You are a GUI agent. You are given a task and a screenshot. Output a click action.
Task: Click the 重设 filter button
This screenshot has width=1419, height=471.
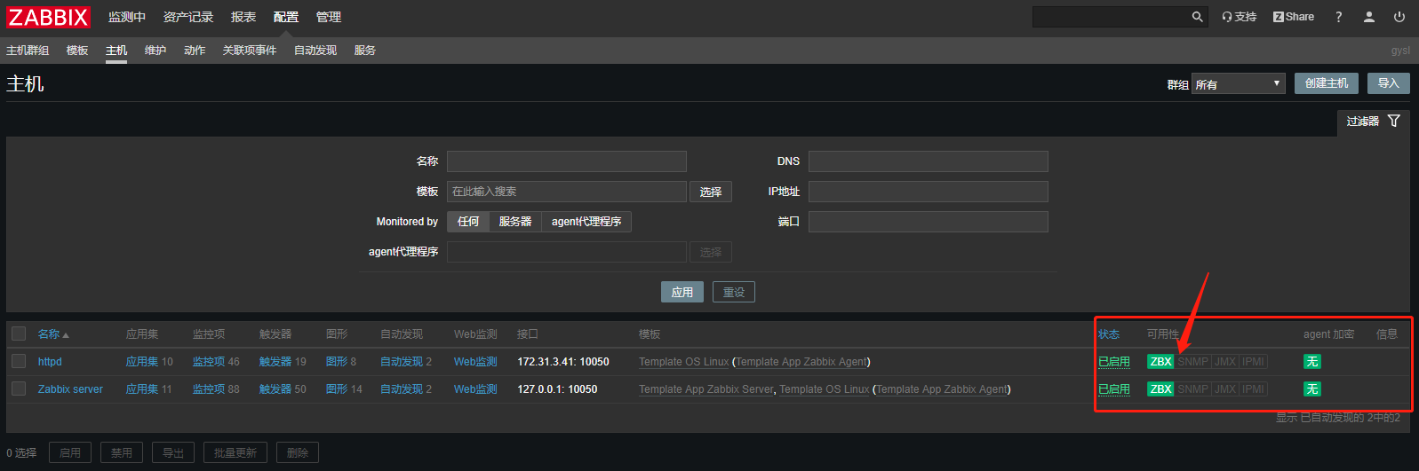[x=734, y=292]
